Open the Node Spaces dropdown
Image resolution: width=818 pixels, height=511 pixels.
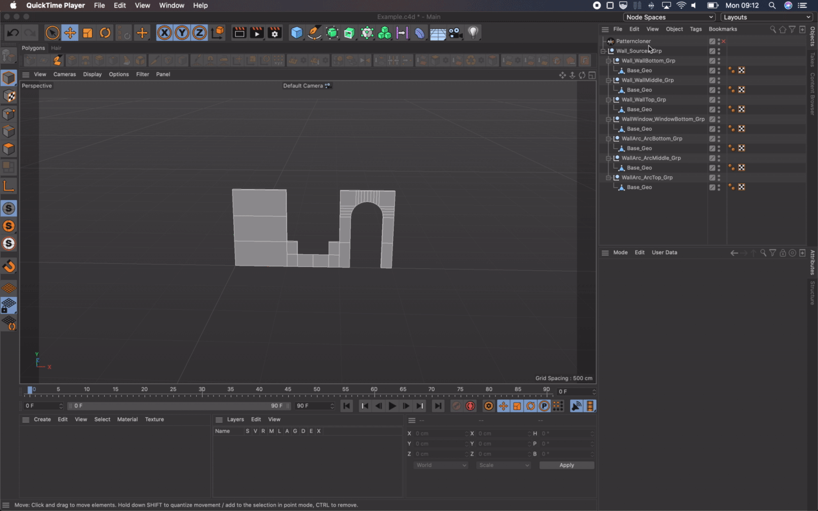coord(669,17)
